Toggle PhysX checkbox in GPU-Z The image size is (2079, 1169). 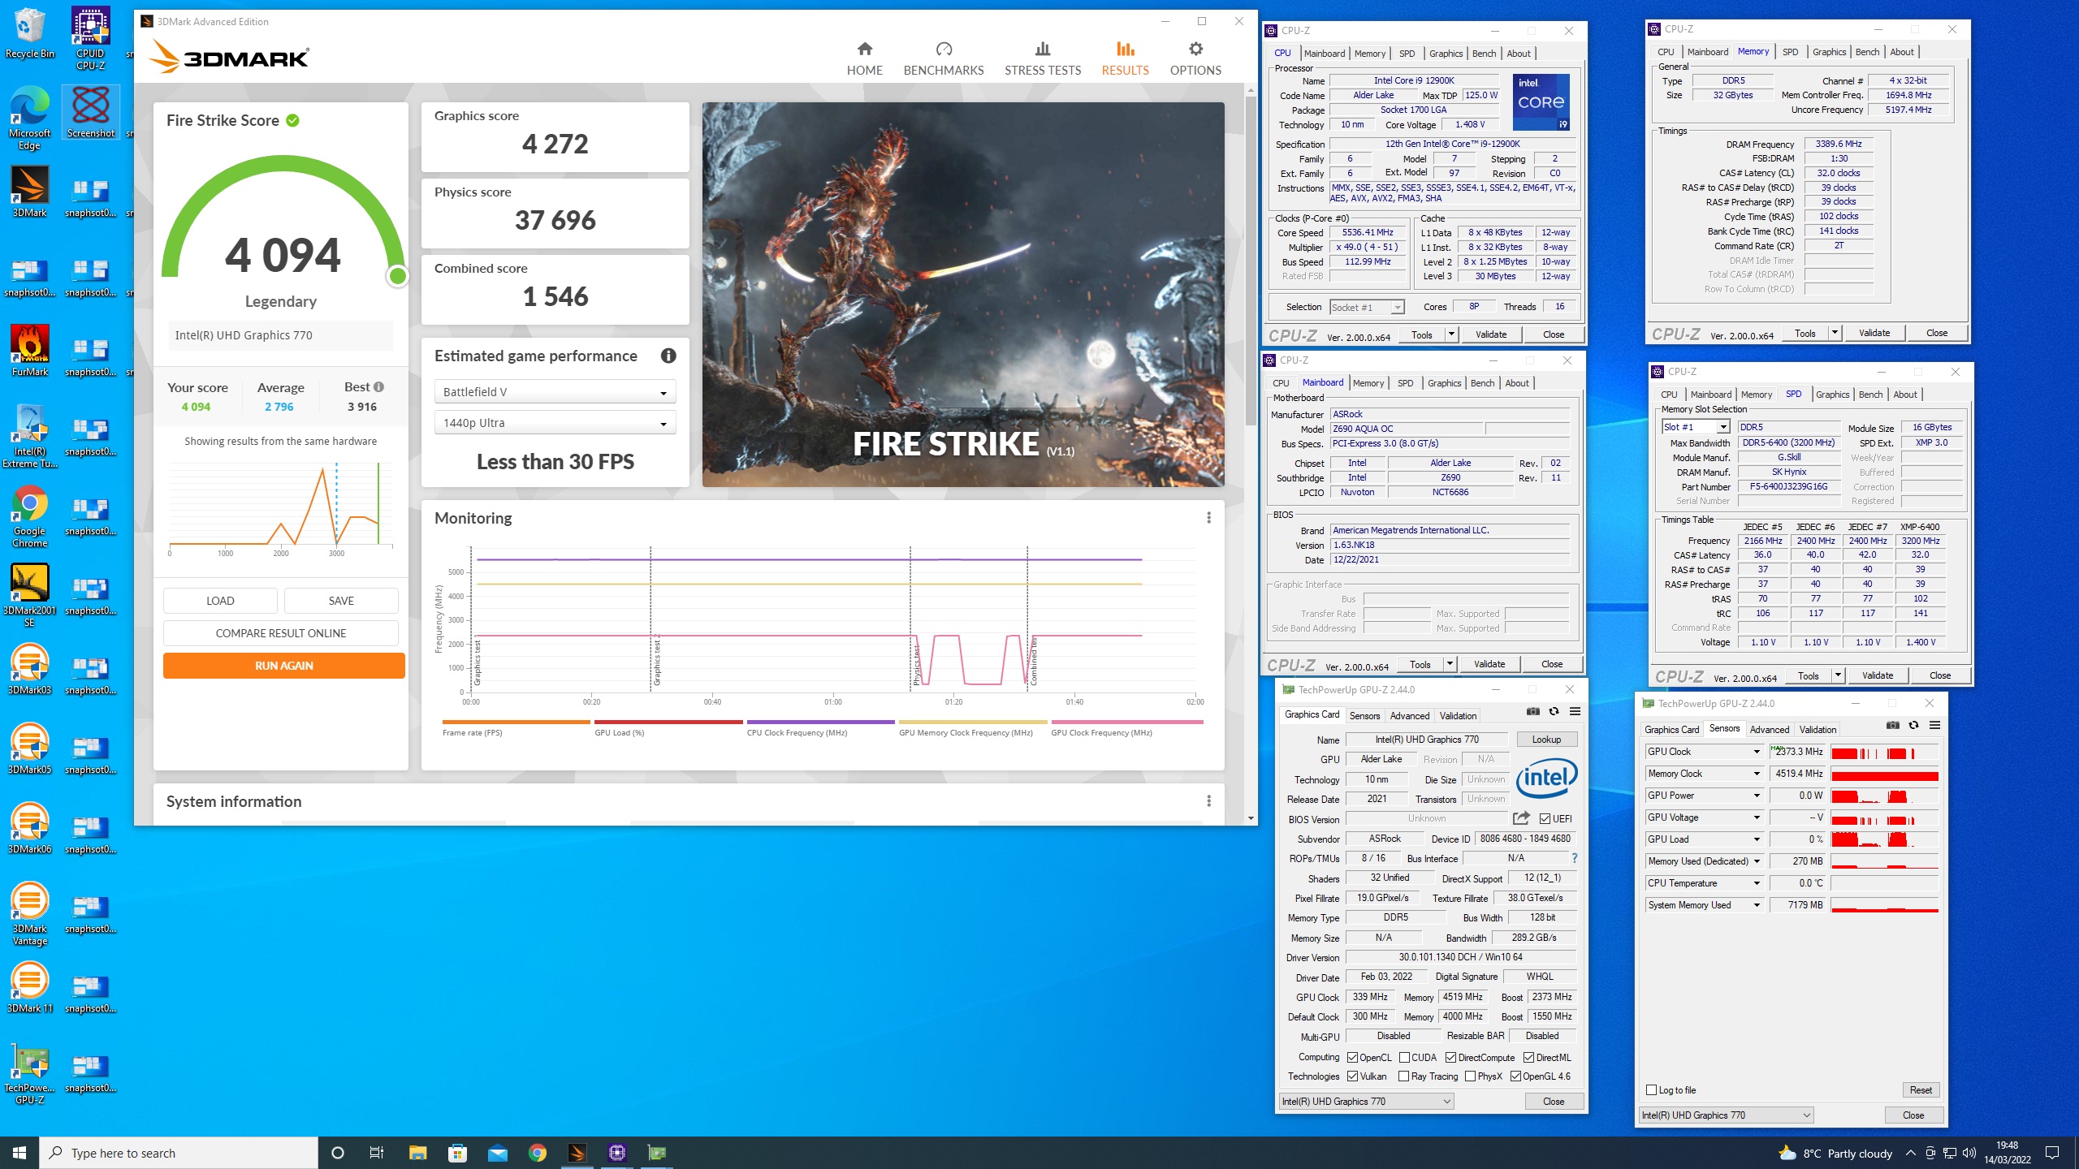click(x=1470, y=1076)
